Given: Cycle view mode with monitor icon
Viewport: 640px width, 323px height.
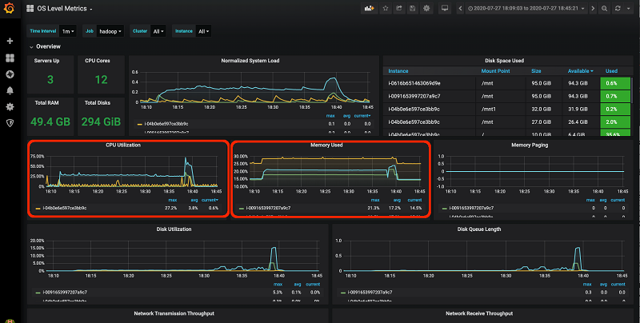Looking at the screenshot, I should [x=445, y=8].
